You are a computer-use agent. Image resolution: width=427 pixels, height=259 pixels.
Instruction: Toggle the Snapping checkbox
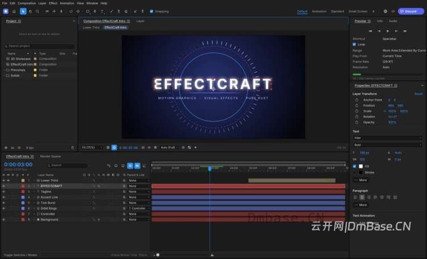click(x=151, y=11)
